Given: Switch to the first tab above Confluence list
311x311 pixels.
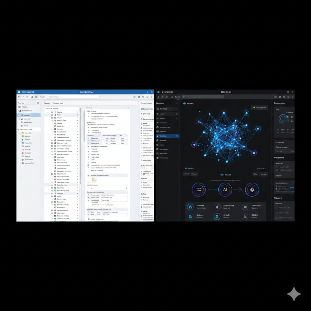Looking at the screenshot, I should [x=47, y=103].
